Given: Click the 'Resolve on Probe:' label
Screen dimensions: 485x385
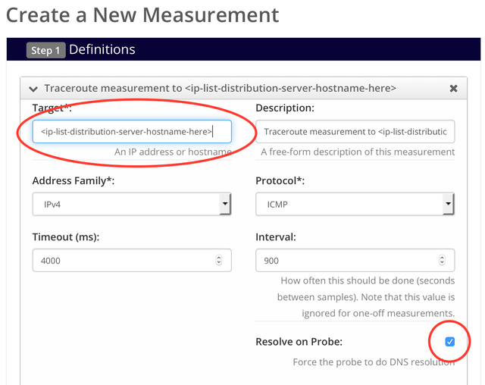Looking at the screenshot, I should [299, 342].
